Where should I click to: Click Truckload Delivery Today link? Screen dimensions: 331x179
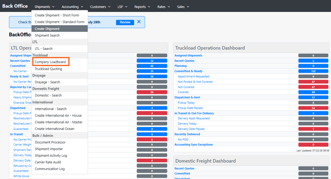click(x=187, y=124)
